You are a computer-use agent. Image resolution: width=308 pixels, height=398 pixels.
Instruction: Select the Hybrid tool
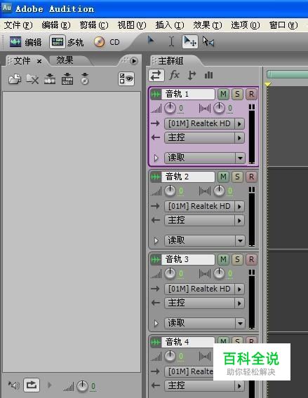click(151, 40)
